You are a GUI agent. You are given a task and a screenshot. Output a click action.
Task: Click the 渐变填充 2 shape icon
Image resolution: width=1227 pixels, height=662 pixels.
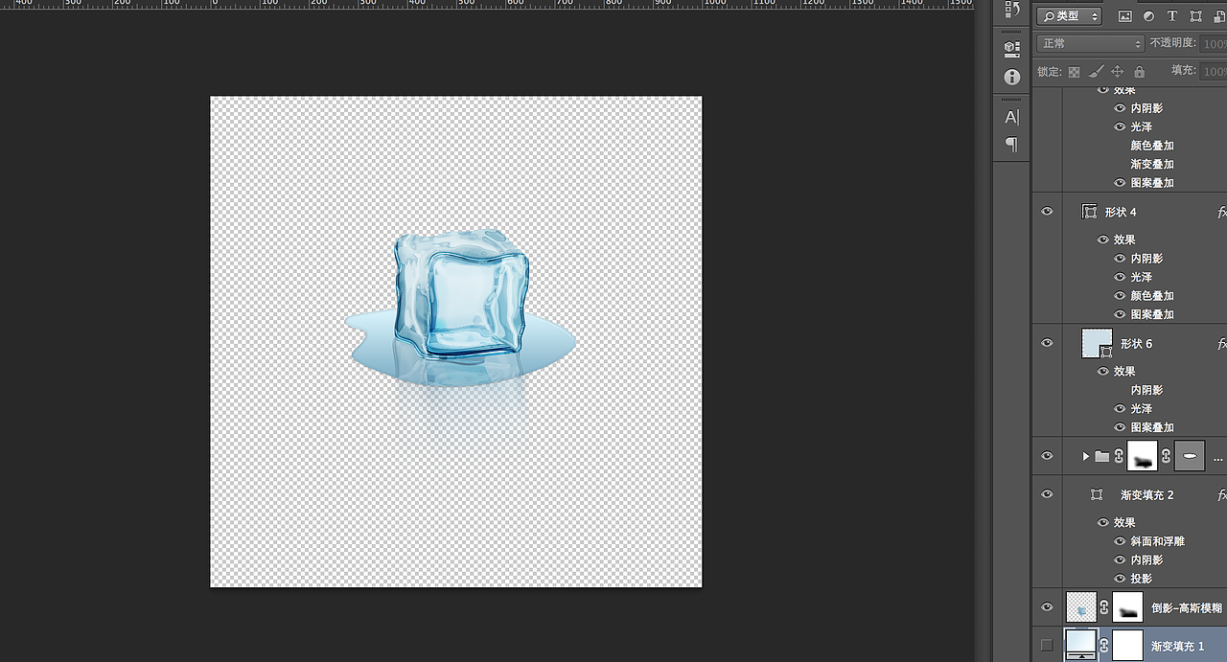coord(1097,495)
